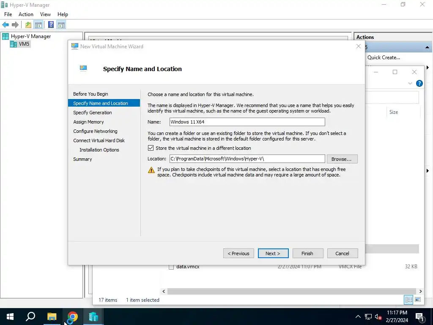
Task: Uncheck Store the virtual machine in different location
Action: click(x=151, y=148)
